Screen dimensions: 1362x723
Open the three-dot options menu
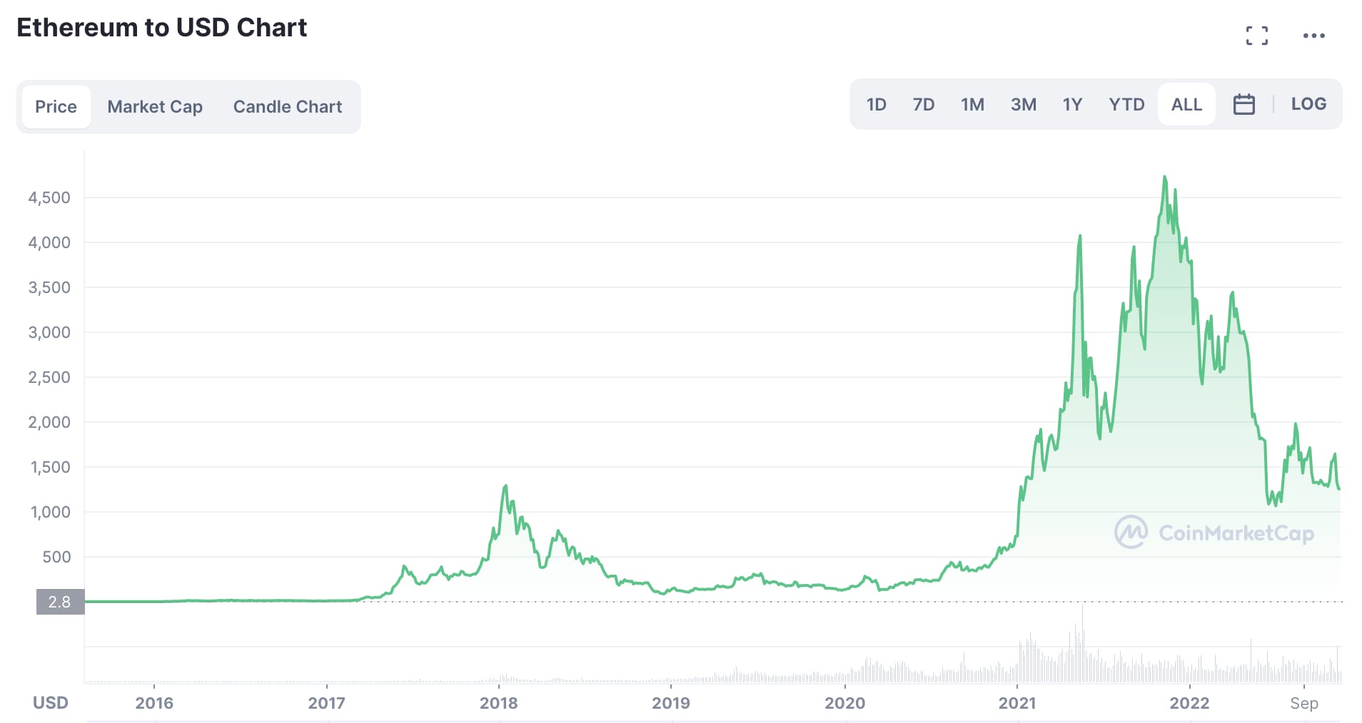[x=1316, y=35]
